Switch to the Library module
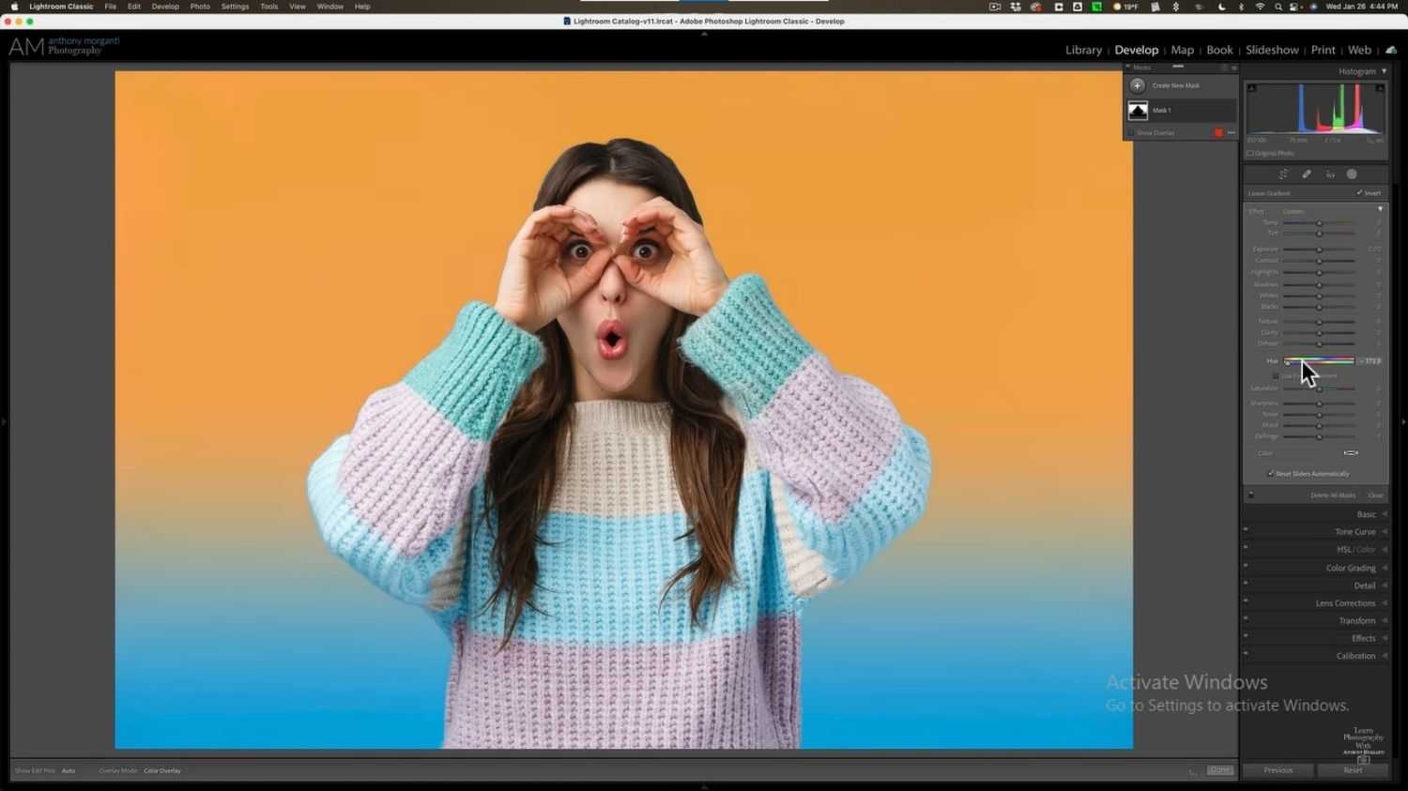The image size is (1408, 791). click(x=1083, y=50)
